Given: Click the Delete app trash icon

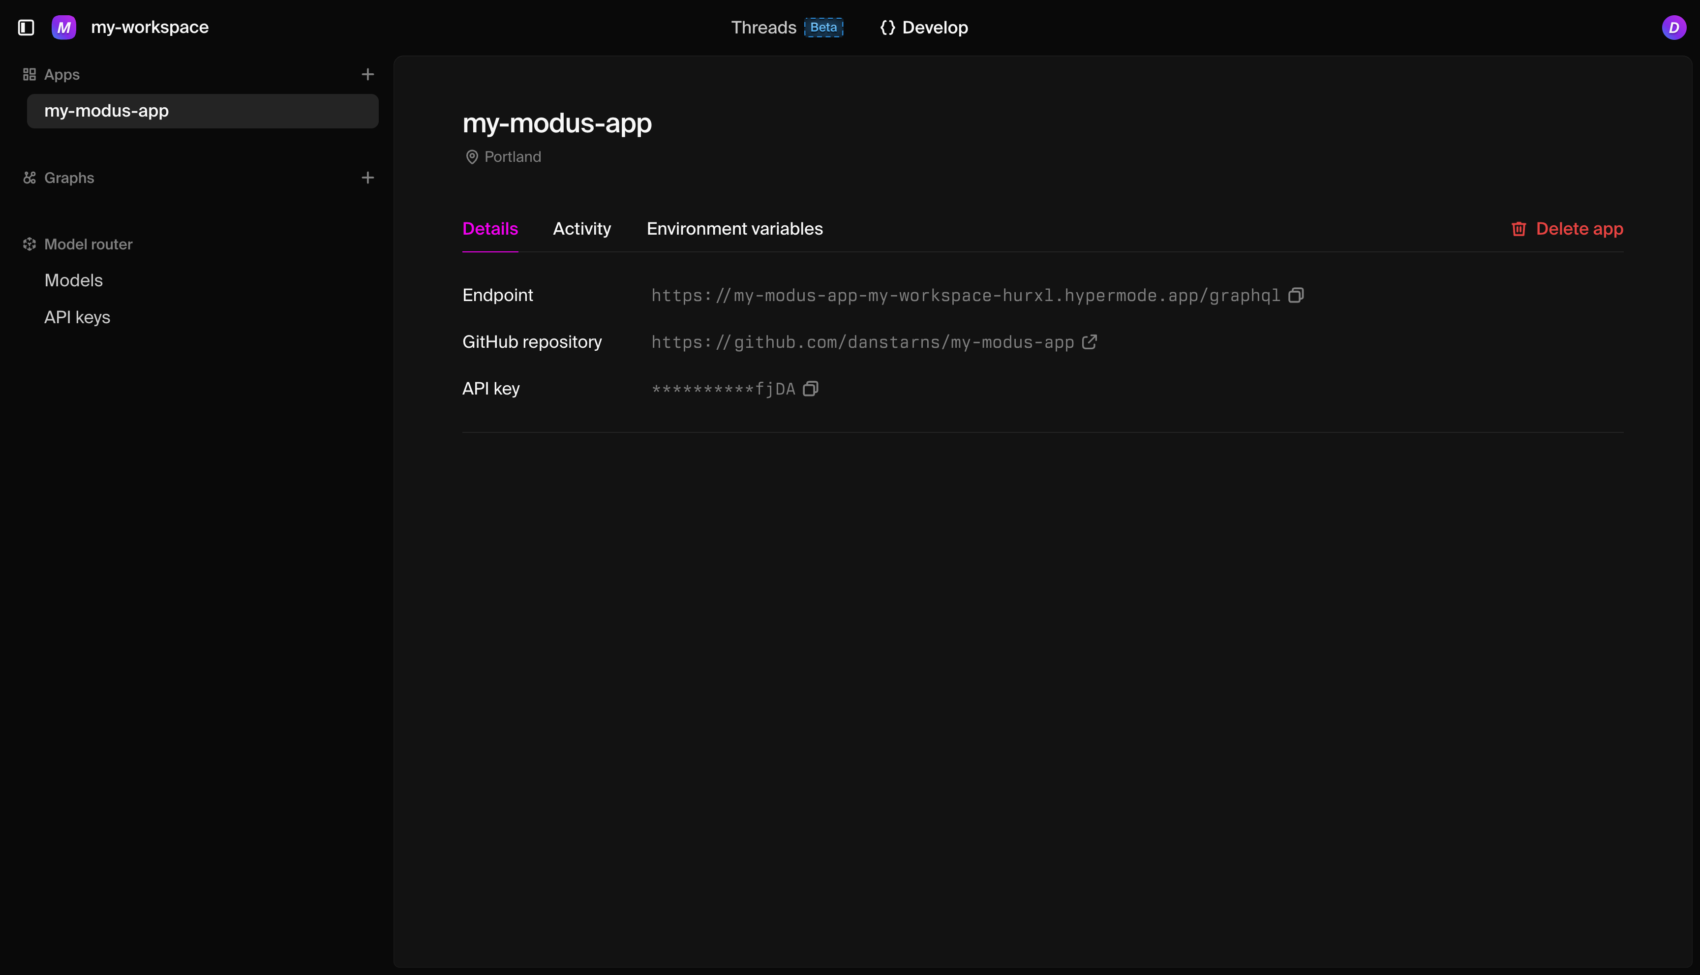Looking at the screenshot, I should coord(1518,229).
